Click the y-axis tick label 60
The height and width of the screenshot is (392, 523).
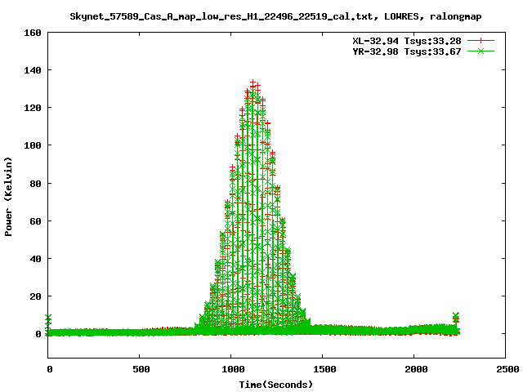[x=35, y=221]
